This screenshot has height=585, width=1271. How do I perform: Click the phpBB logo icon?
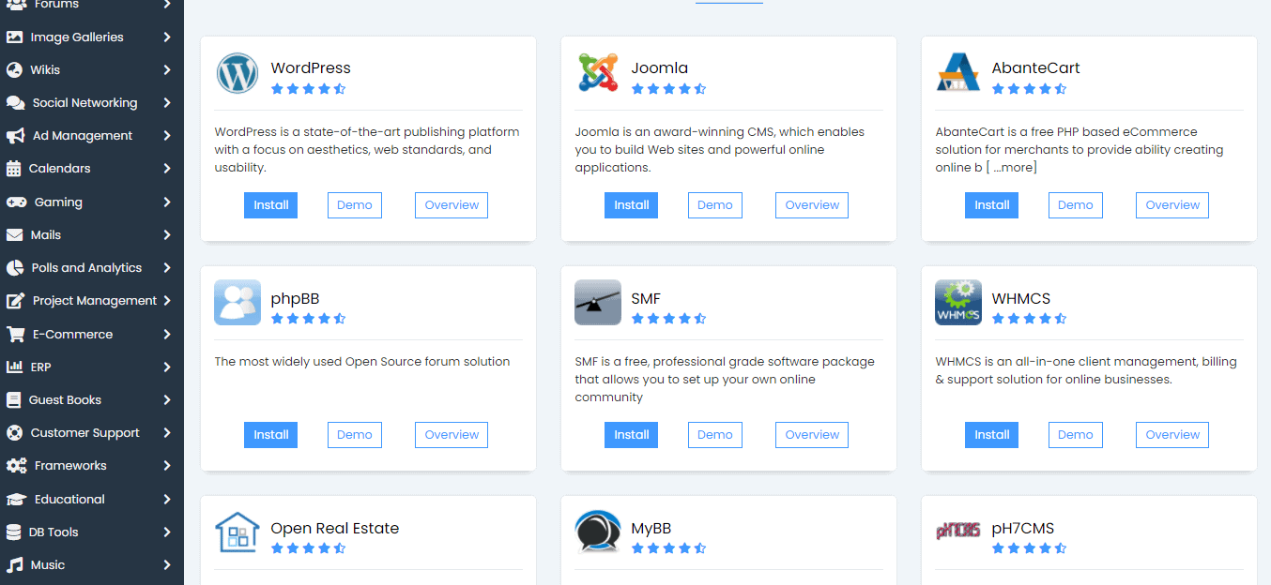click(237, 302)
